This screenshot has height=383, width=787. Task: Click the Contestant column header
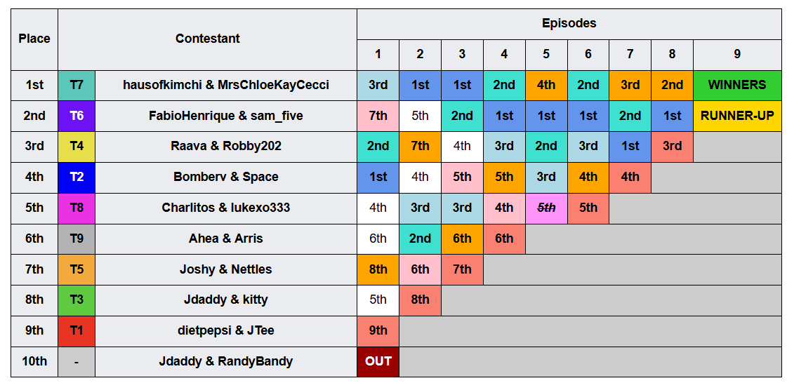click(x=207, y=39)
